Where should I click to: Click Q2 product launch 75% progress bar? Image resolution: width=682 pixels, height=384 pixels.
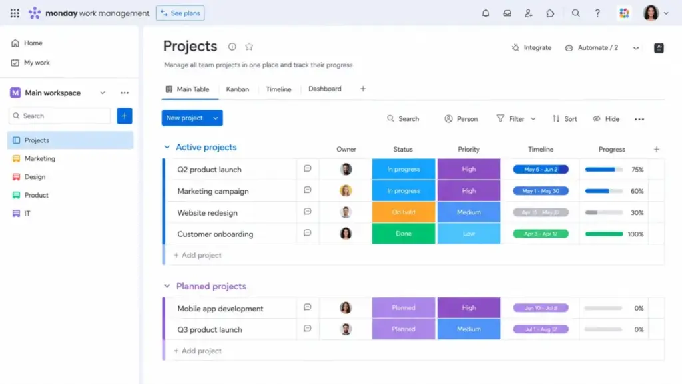click(604, 170)
